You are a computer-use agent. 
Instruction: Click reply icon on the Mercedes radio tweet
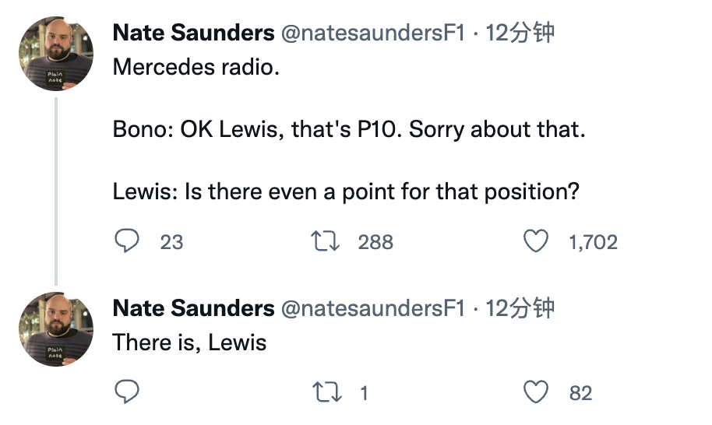[126, 242]
